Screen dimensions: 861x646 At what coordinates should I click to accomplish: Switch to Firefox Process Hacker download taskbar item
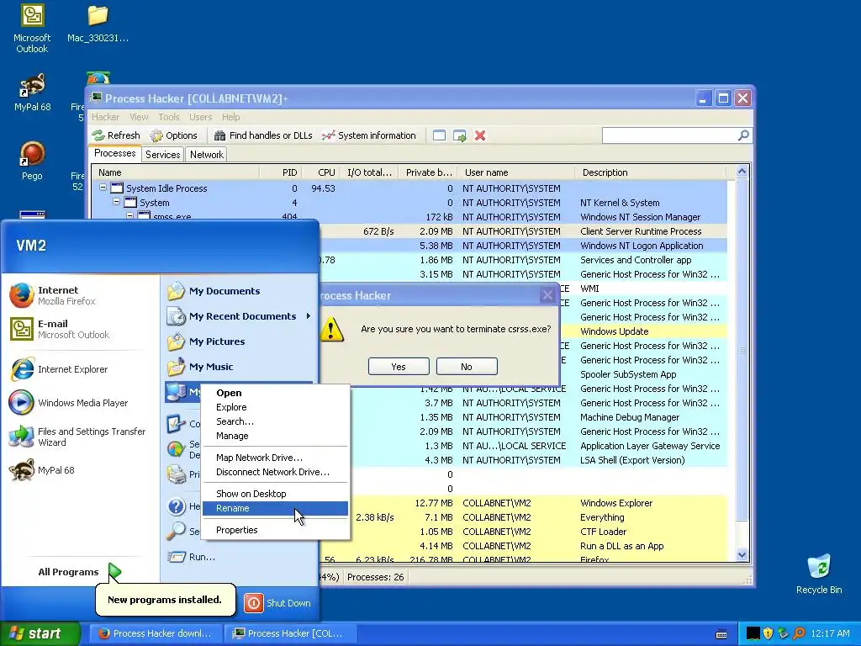(x=156, y=633)
